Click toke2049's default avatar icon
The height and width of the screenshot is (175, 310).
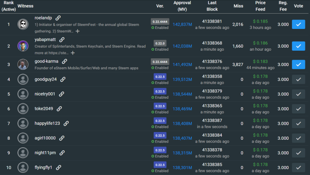(x=23, y=109)
